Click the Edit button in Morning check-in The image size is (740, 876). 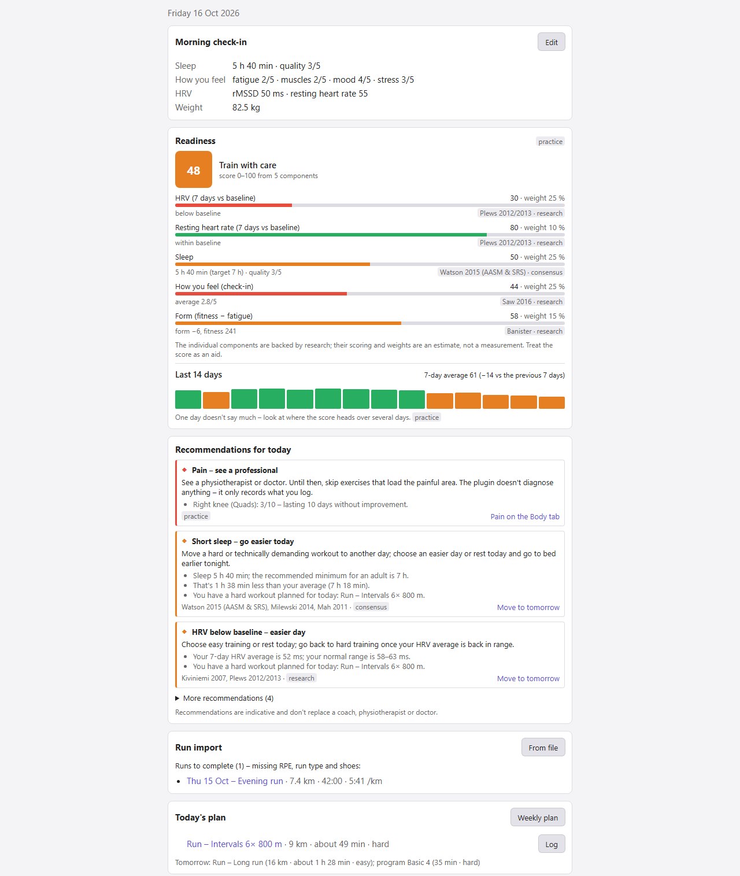552,42
